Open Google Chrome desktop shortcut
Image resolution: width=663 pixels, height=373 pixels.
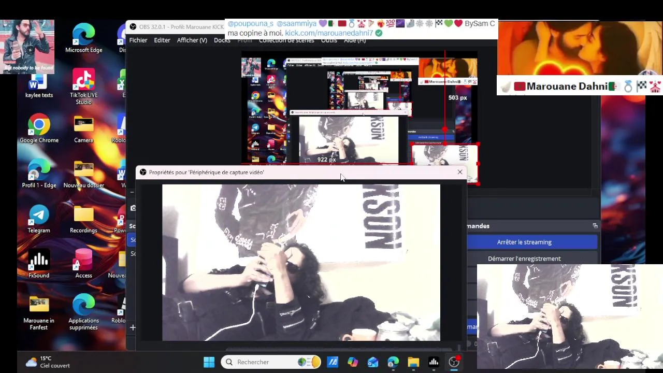click(x=39, y=128)
